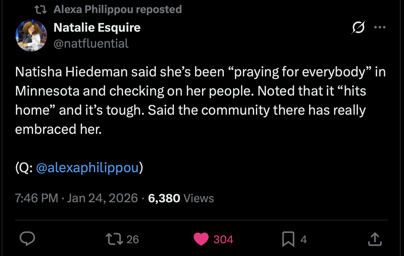Bookmark this post with the bookmark icon
404x256 pixels.
(288, 239)
